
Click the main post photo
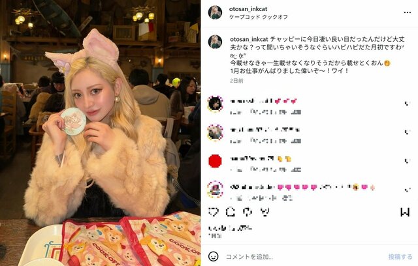(x=100, y=133)
